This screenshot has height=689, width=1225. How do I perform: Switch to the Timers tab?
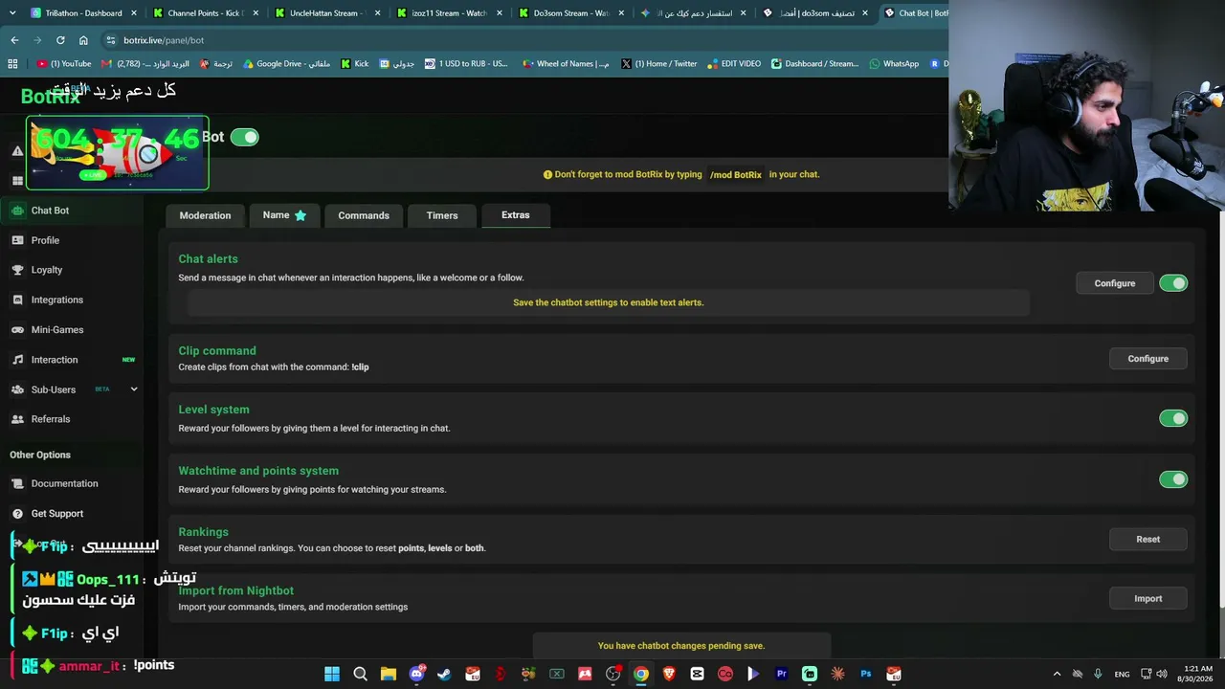coord(442,215)
